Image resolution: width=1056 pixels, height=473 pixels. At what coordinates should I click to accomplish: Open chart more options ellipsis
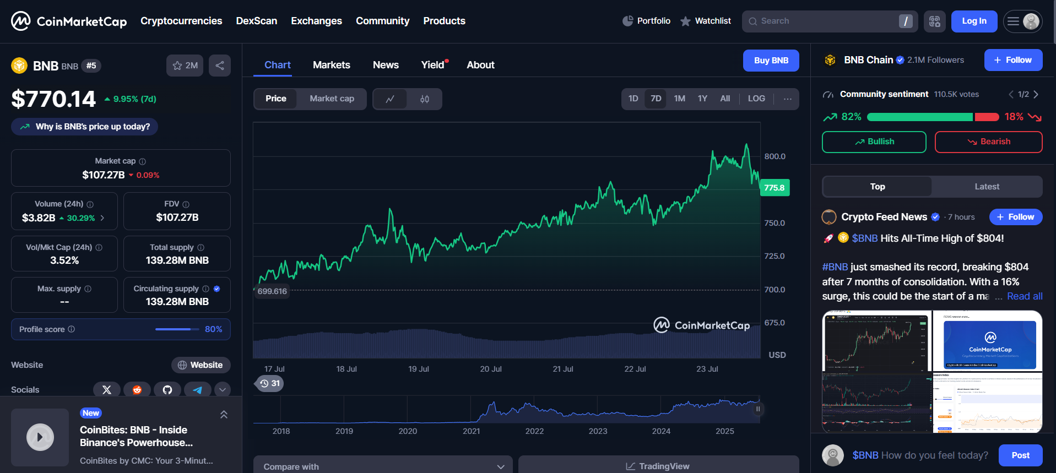tap(788, 99)
